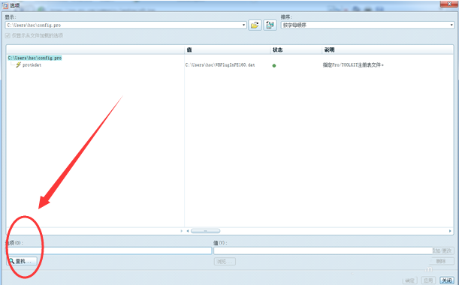Click the add/change button
459x285 pixels.
coord(442,250)
